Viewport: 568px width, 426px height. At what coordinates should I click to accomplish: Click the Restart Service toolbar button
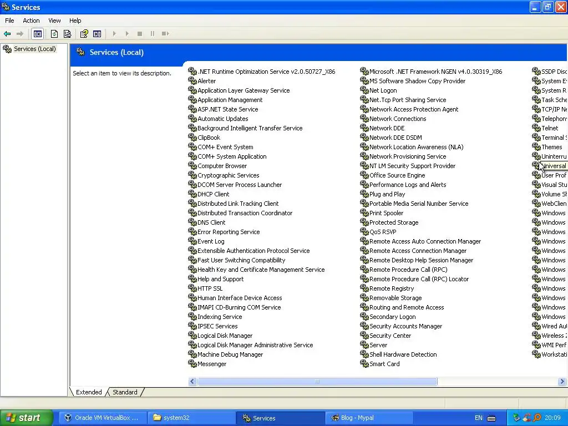pyautogui.click(x=165, y=34)
